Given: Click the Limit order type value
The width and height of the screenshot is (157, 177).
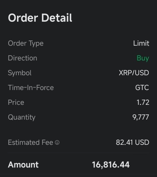Looking at the screenshot, I should pyautogui.click(x=141, y=43).
